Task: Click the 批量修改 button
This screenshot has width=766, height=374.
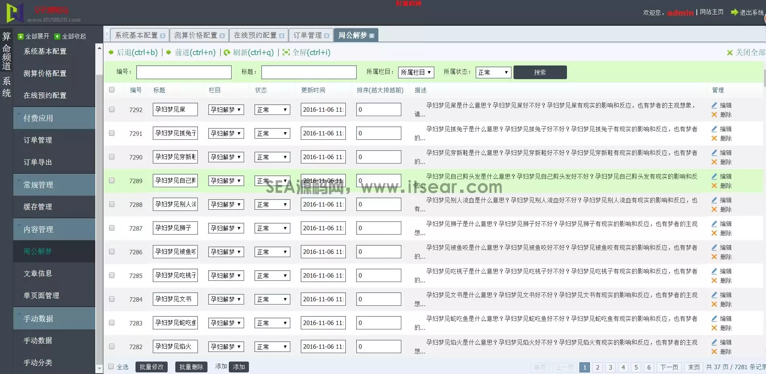Action: (152, 367)
